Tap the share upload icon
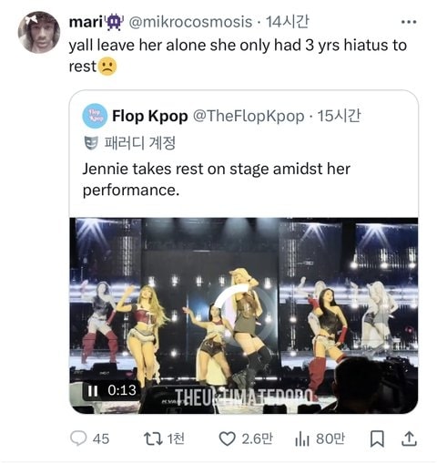Viewport: 437px width, 464px height. point(409,438)
